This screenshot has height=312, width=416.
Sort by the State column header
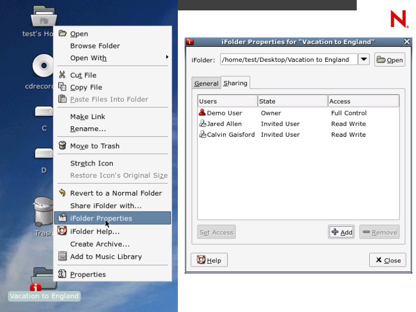pos(293,101)
